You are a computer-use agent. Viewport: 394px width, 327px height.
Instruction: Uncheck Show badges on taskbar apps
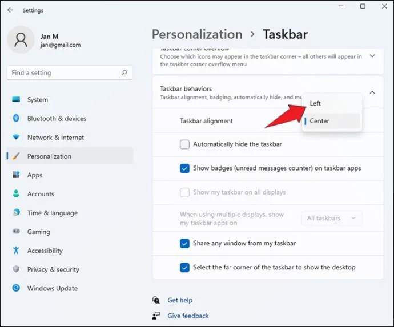click(x=184, y=168)
